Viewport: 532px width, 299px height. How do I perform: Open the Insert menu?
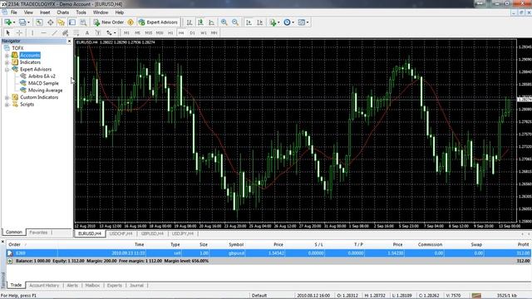coord(45,12)
